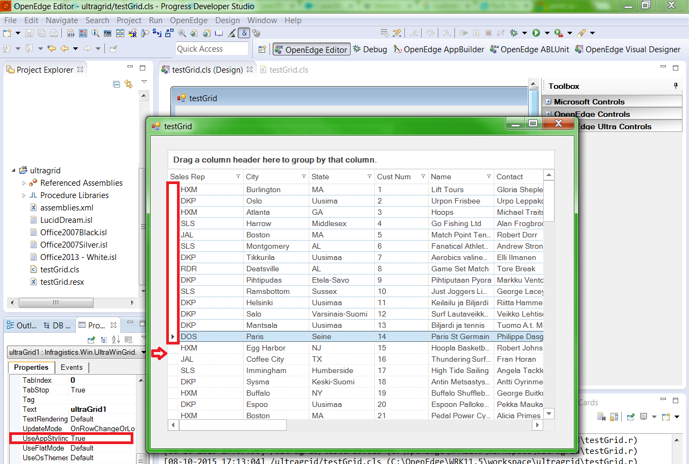The height and width of the screenshot is (464, 689).
Task: Expand the Microsoft Controls toolbox group
Action: coord(548,102)
